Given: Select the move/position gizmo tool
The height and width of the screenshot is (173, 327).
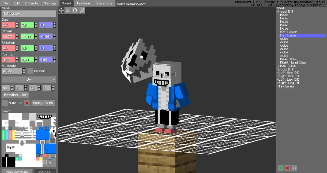Looking at the screenshot, I should tap(61, 10).
